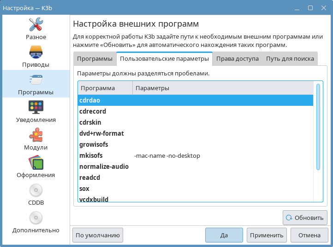
Task: Click the program list vertical scrollbar
Action: 318,127
